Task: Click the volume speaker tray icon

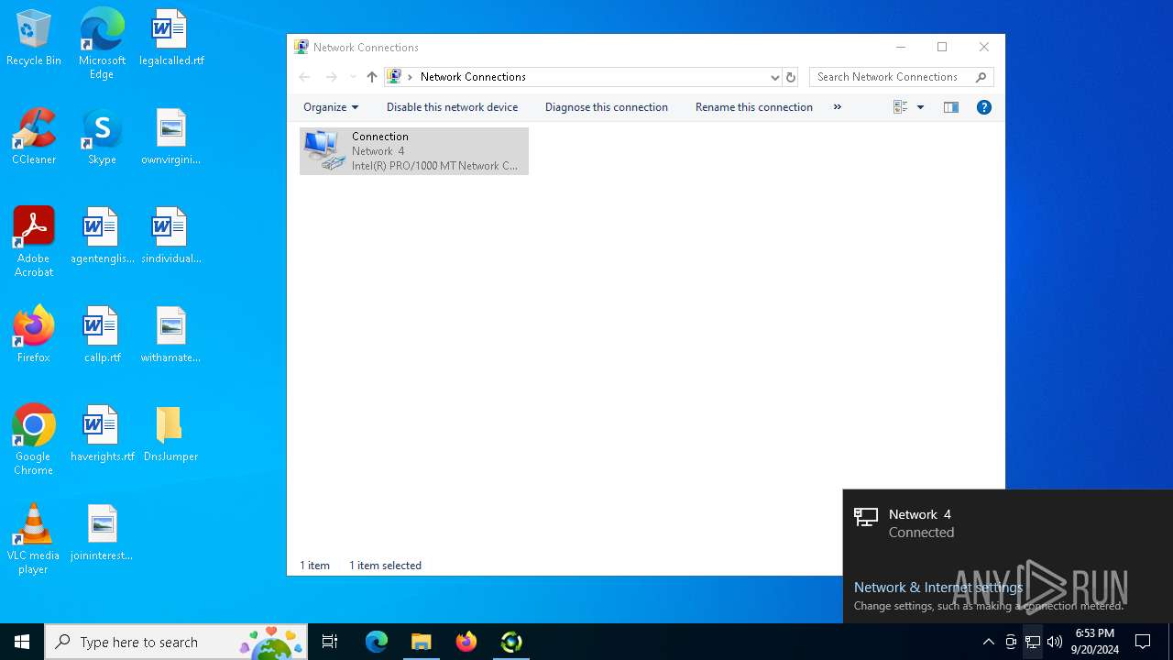Action: [x=1055, y=642]
